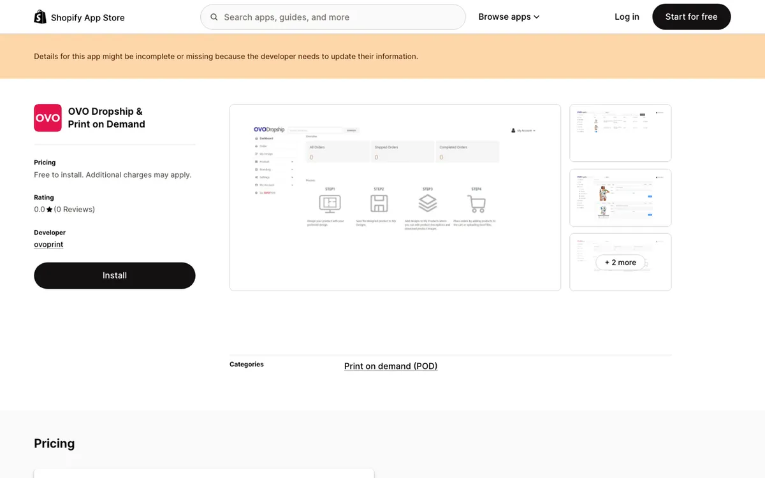Expand the Browse apps dropdown
Viewport: 765px width, 478px height.
point(509,17)
